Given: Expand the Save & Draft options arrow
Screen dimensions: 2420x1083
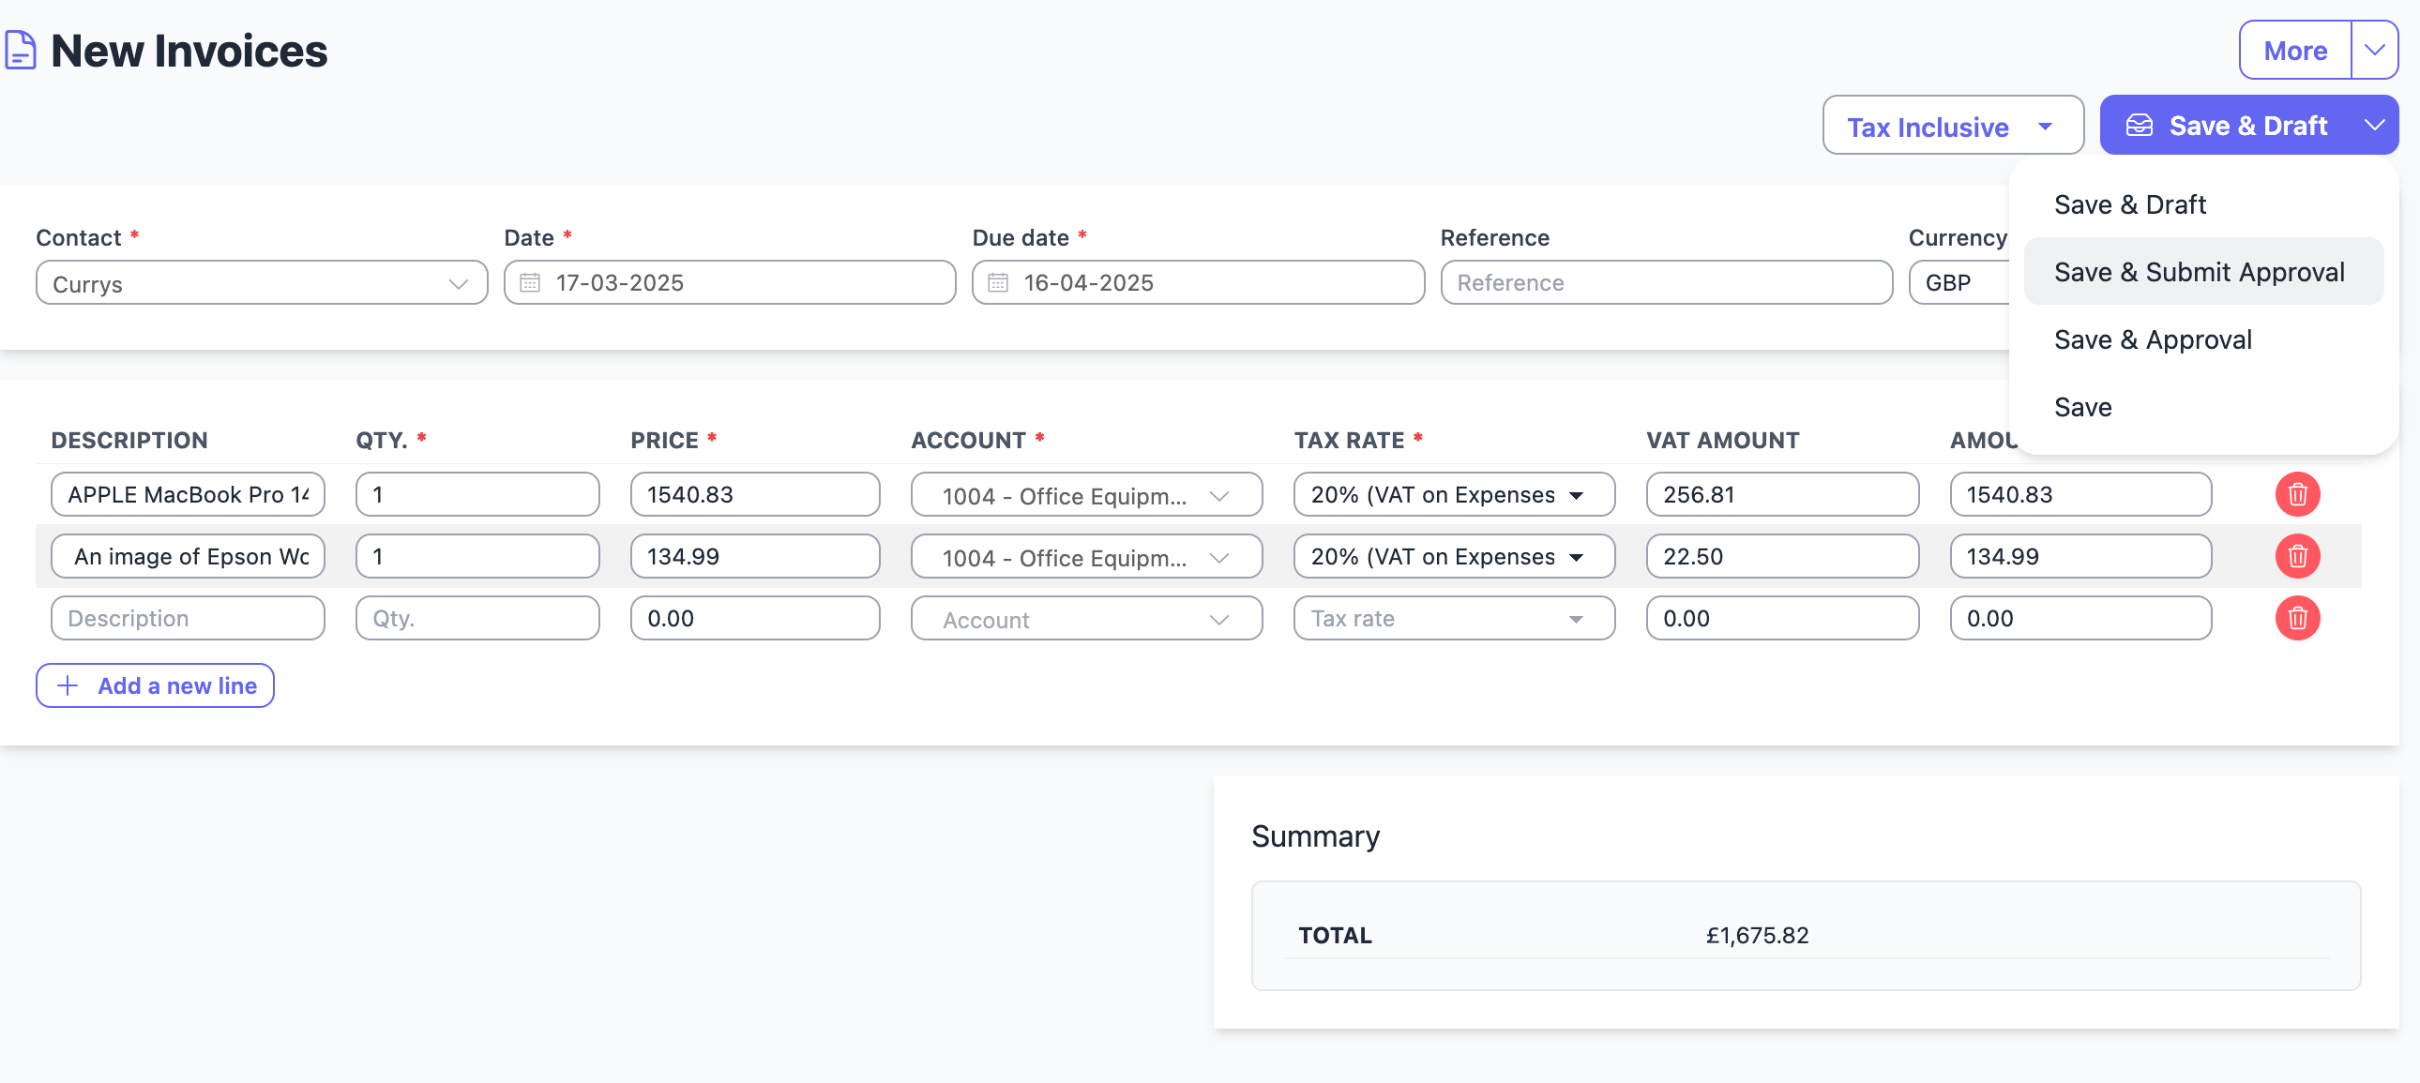Looking at the screenshot, I should point(2374,125).
